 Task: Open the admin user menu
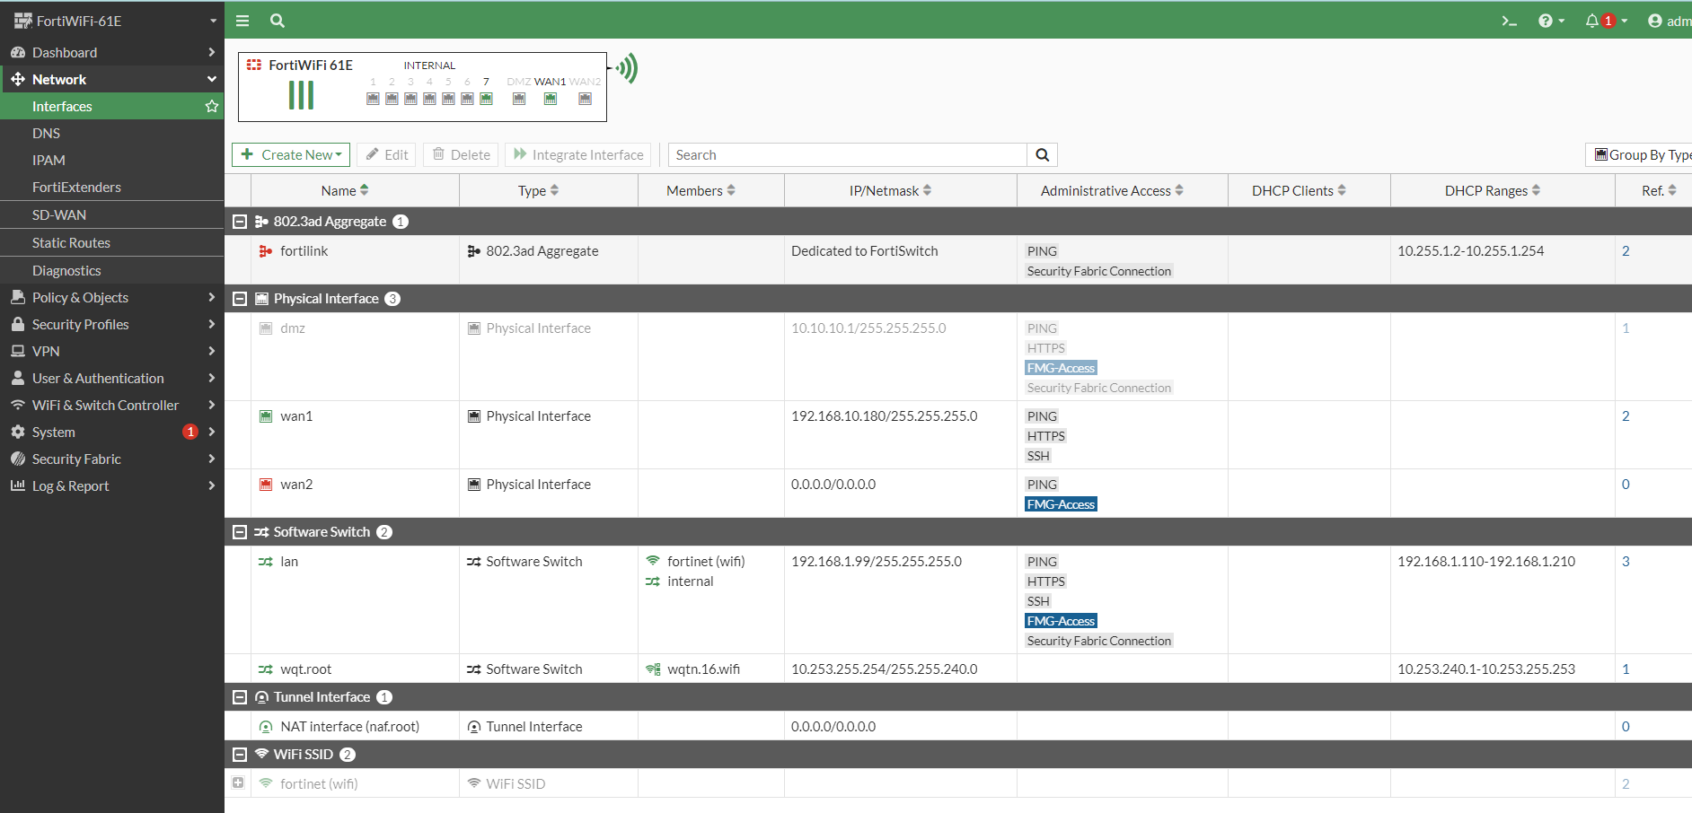pyautogui.click(x=1670, y=21)
